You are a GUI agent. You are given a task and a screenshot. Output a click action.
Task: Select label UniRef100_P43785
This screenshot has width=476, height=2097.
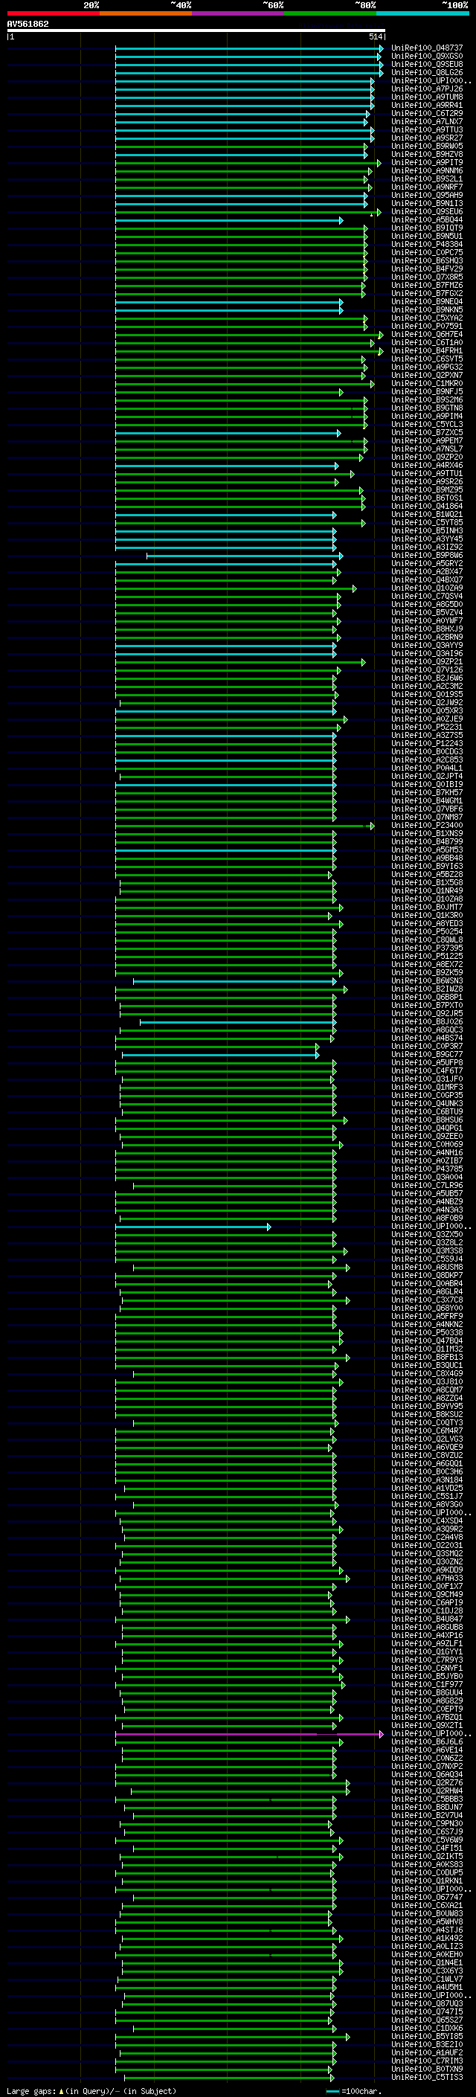427,1169
